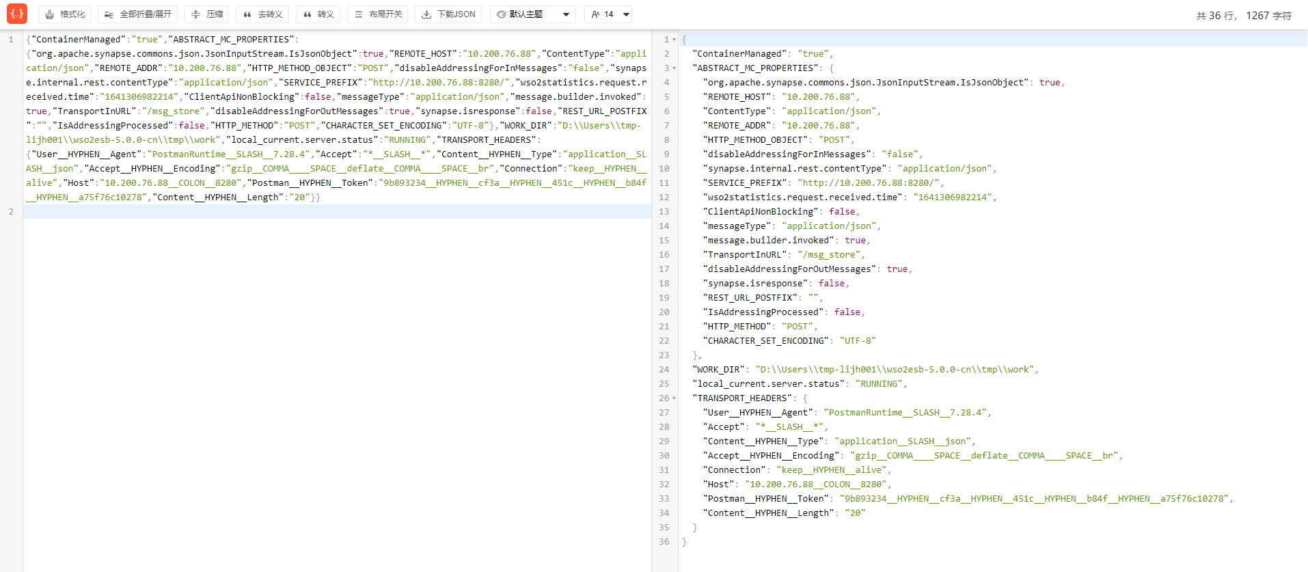Click the 转义 escape button
The width and height of the screenshot is (1308, 572).
[318, 14]
